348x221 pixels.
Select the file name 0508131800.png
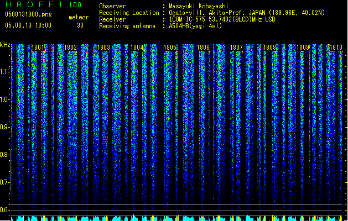pyautogui.click(x=28, y=14)
